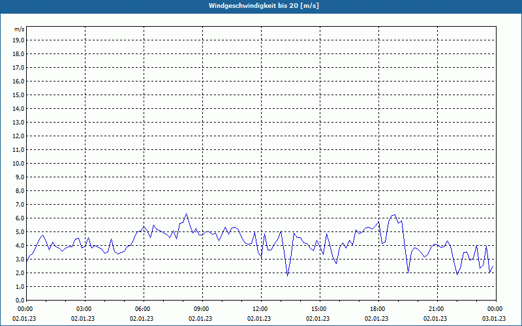The image size is (522, 326).
Task: Click the y-axis value 2,0
Action: (x=20, y=273)
